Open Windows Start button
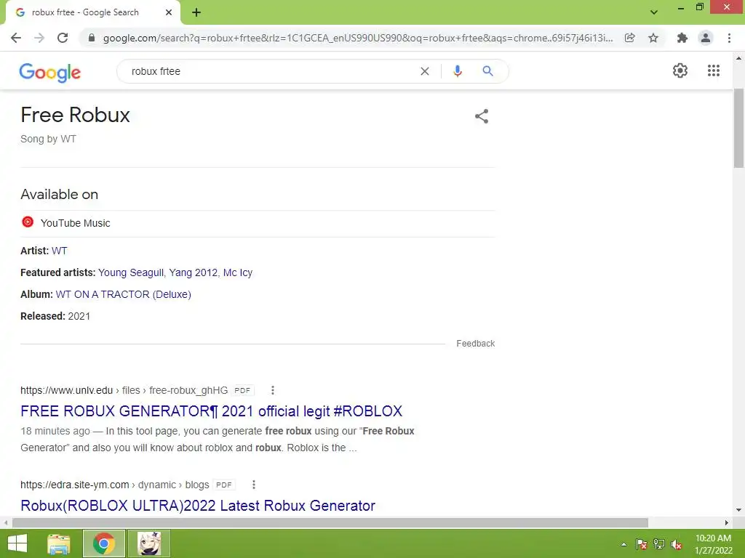 coord(17,543)
